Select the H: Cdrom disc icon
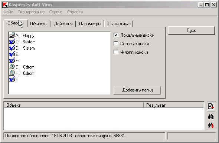This screenshot has height=143, width=219. coord(12,73)
